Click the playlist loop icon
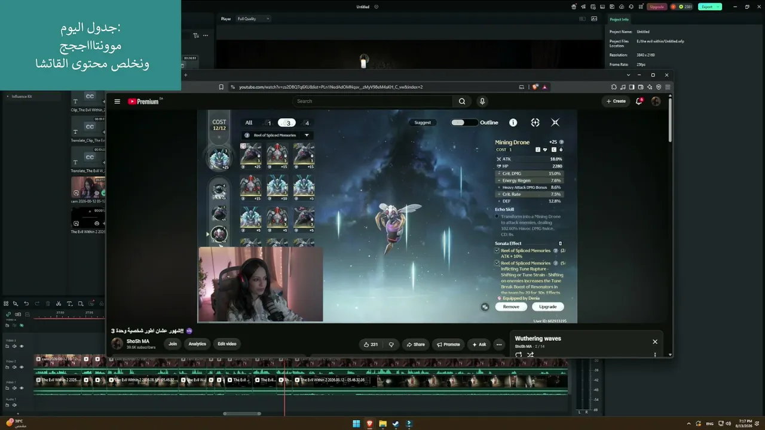This screenshot has width=765, height=430. pyautogui.click(x=518, y=355)
